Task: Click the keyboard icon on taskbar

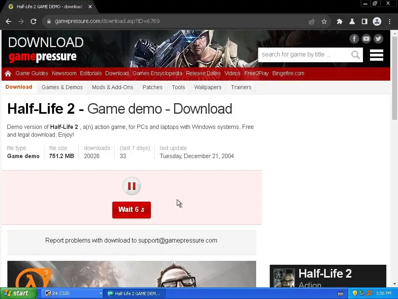Action: tap(340, 294)
